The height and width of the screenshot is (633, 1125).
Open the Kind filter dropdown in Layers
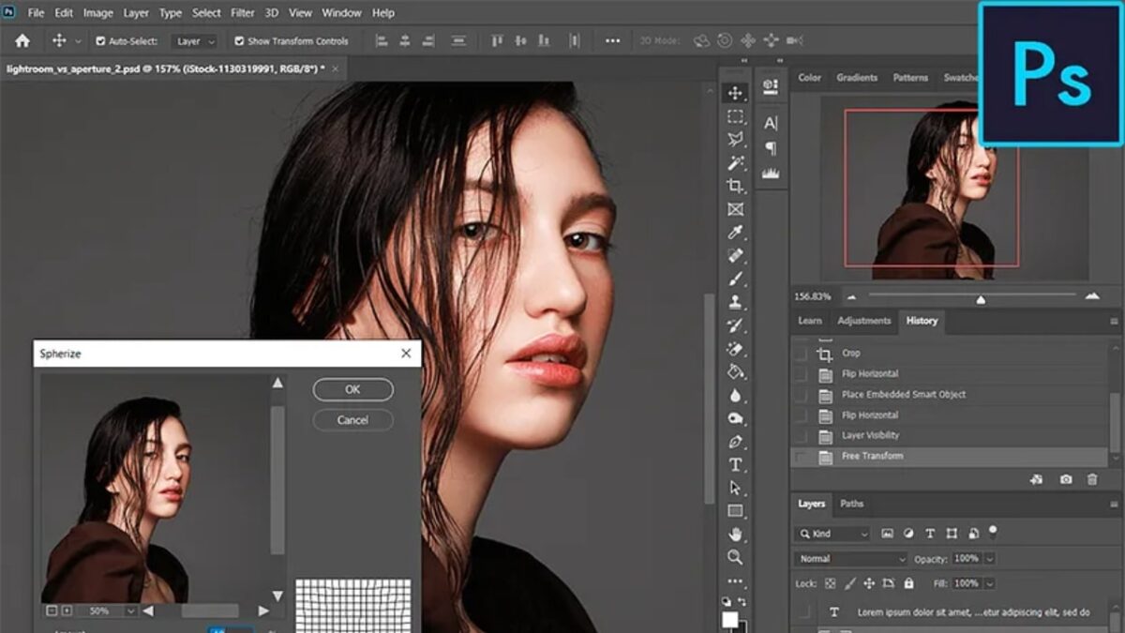point(832,534)
